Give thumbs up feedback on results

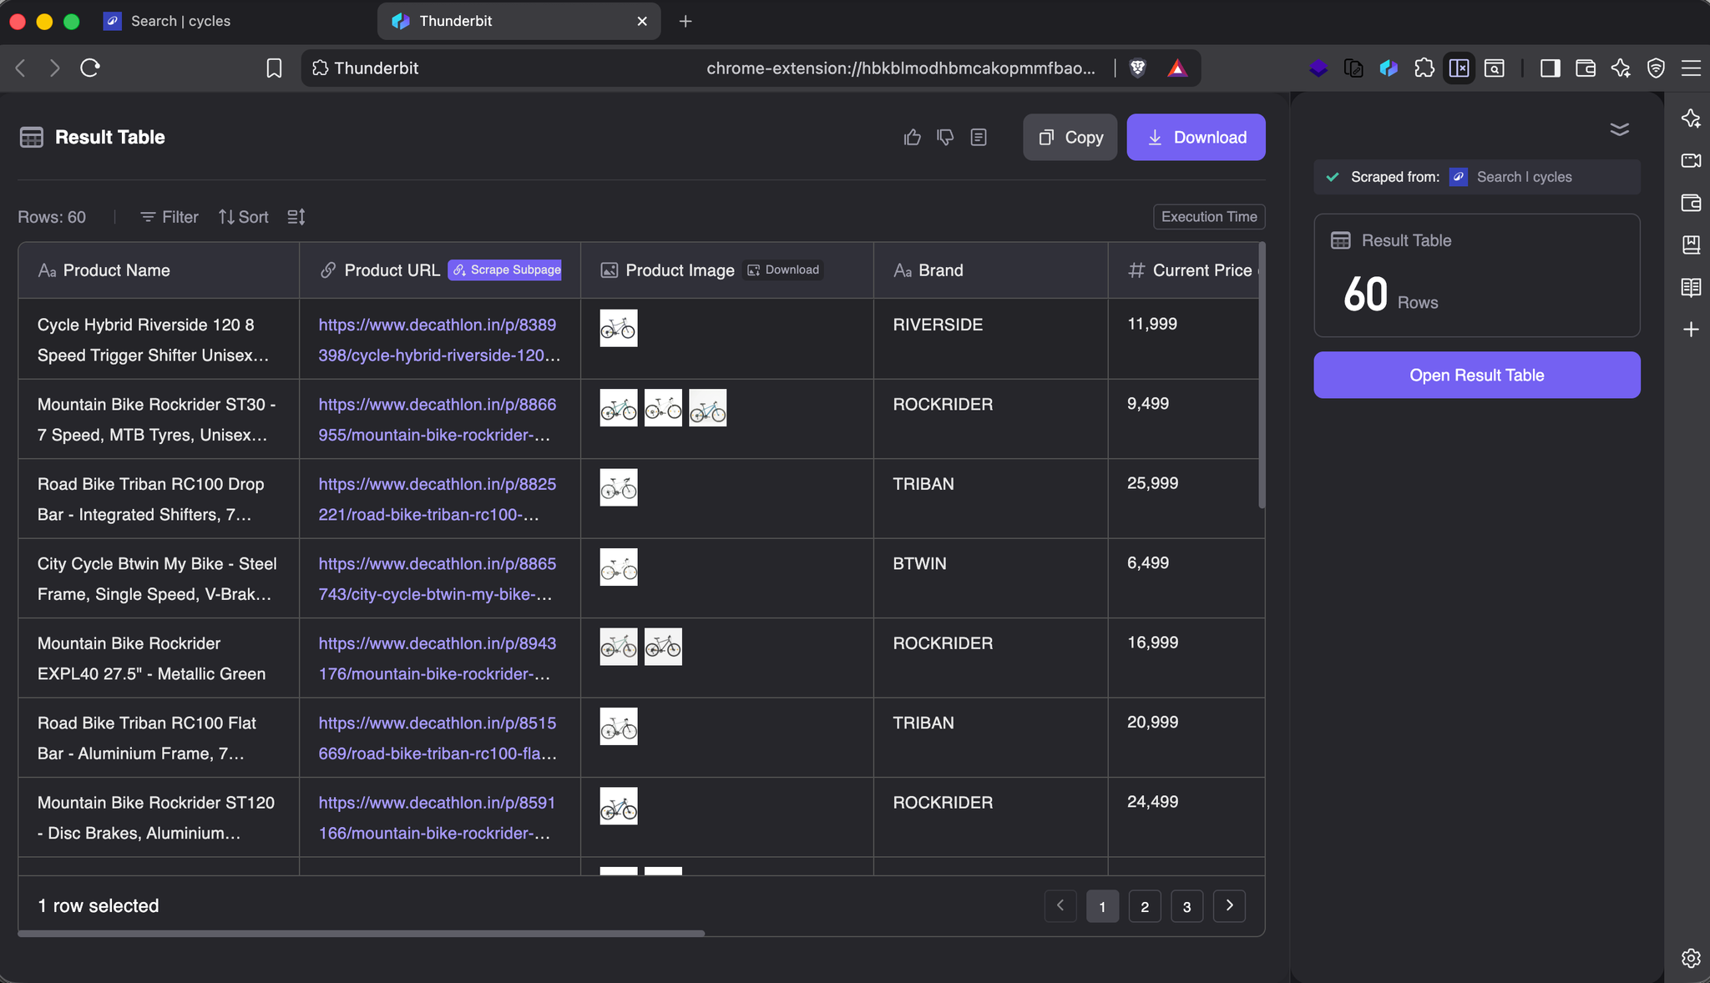point(912,137)
